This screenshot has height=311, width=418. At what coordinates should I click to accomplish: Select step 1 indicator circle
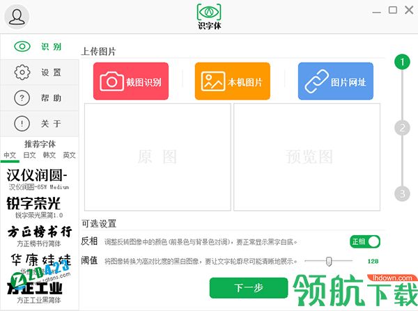click(402, 62)
